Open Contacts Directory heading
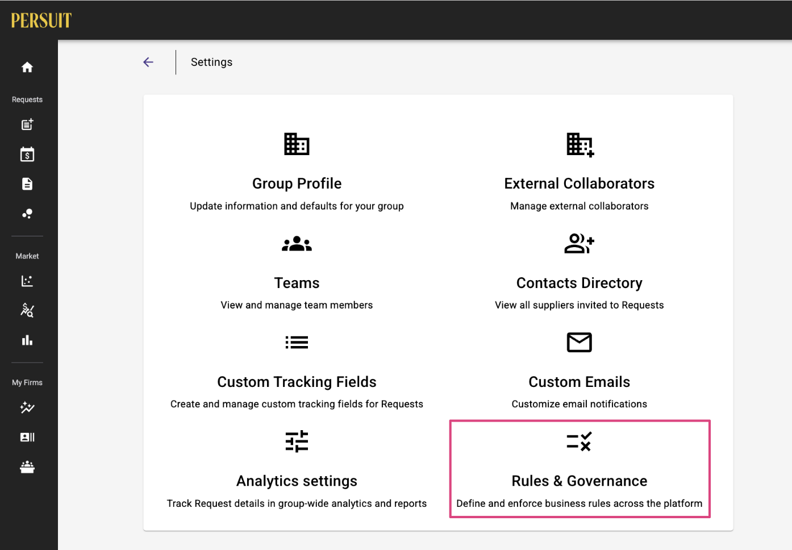This screenshot has width=792, height=550. (580, 283)
